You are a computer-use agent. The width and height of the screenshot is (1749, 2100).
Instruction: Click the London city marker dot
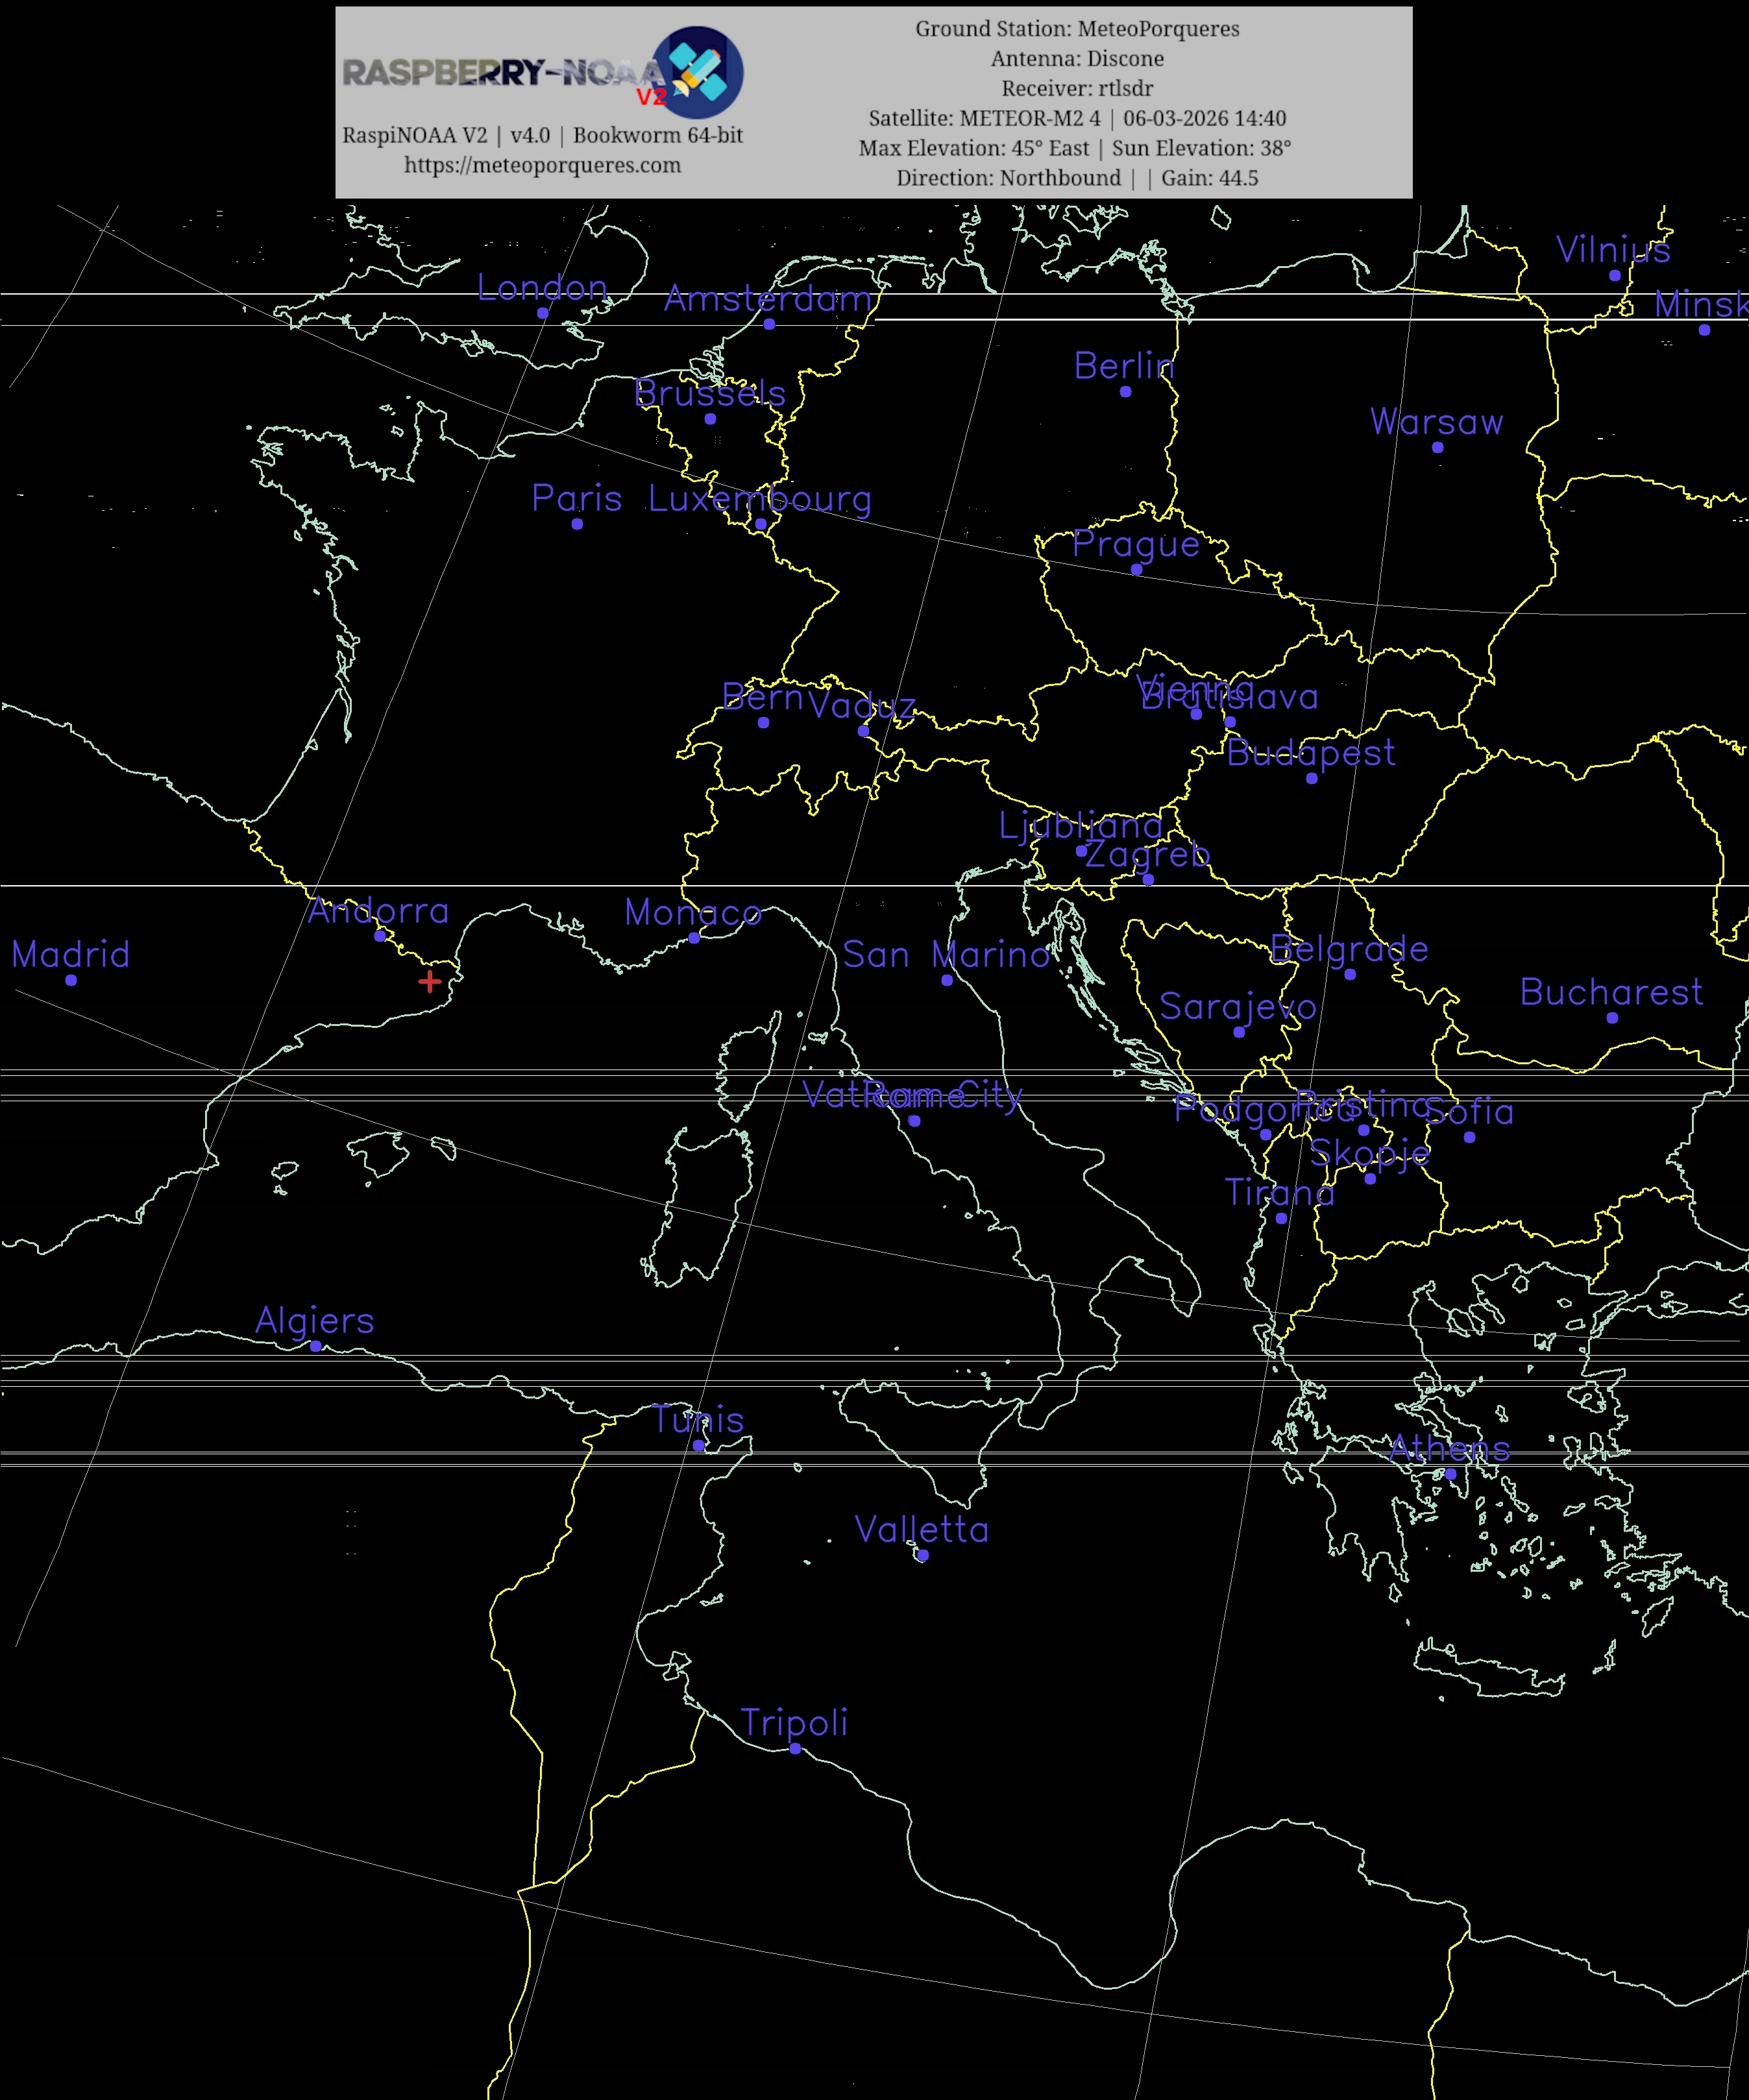click(543, 313)
